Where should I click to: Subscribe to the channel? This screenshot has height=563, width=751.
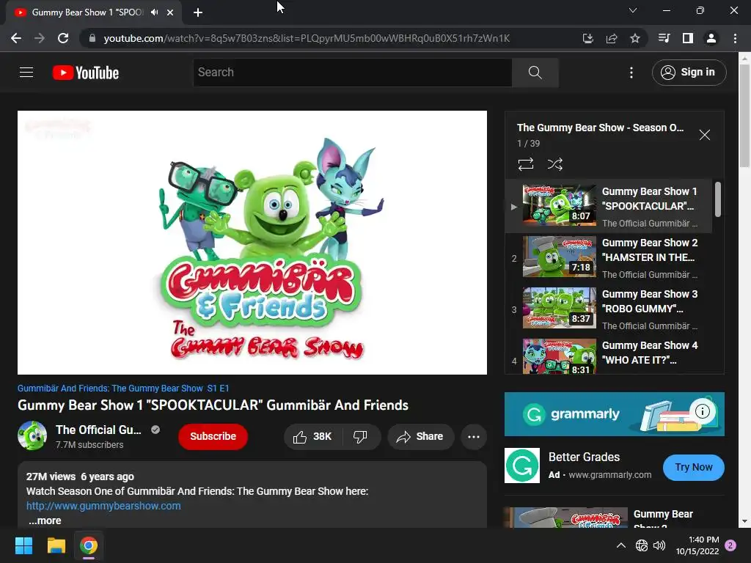[213, 436]
